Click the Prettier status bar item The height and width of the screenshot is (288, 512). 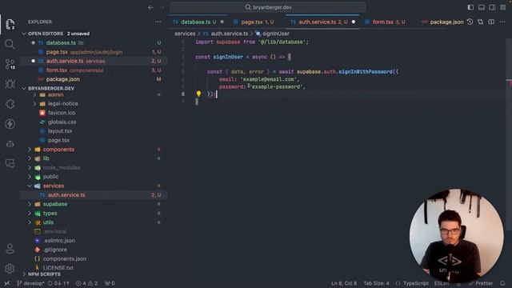[481, 283]
